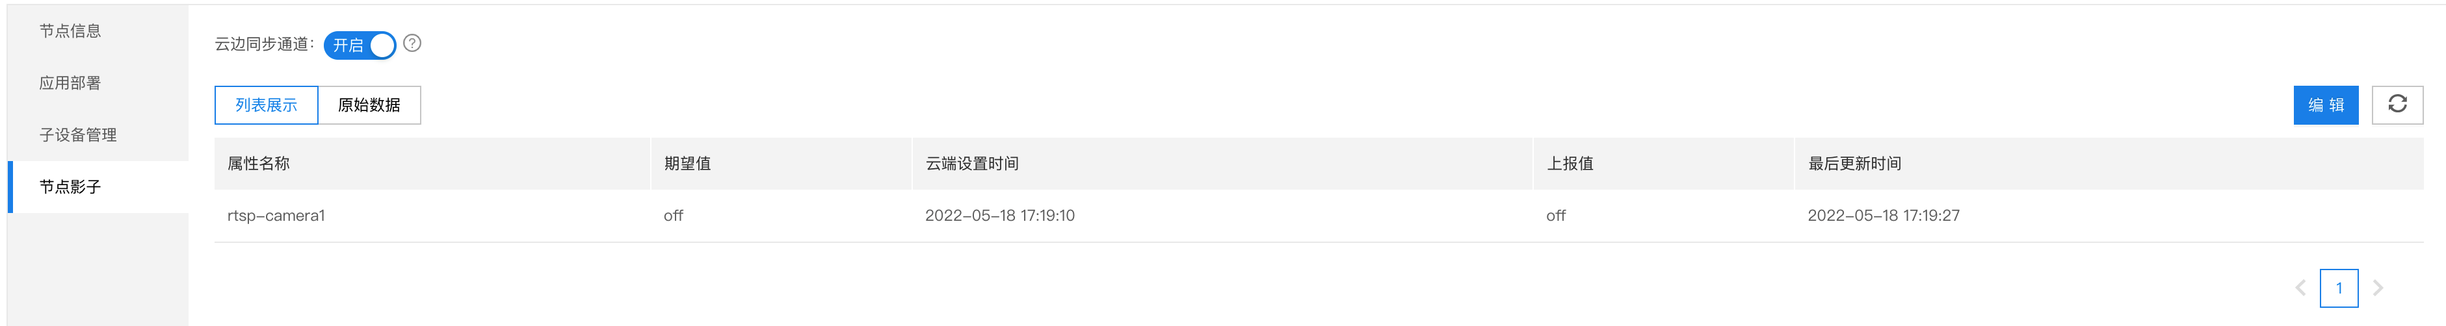
Task: Open the help question-mark icon
Action: click(x=412, y=44)
